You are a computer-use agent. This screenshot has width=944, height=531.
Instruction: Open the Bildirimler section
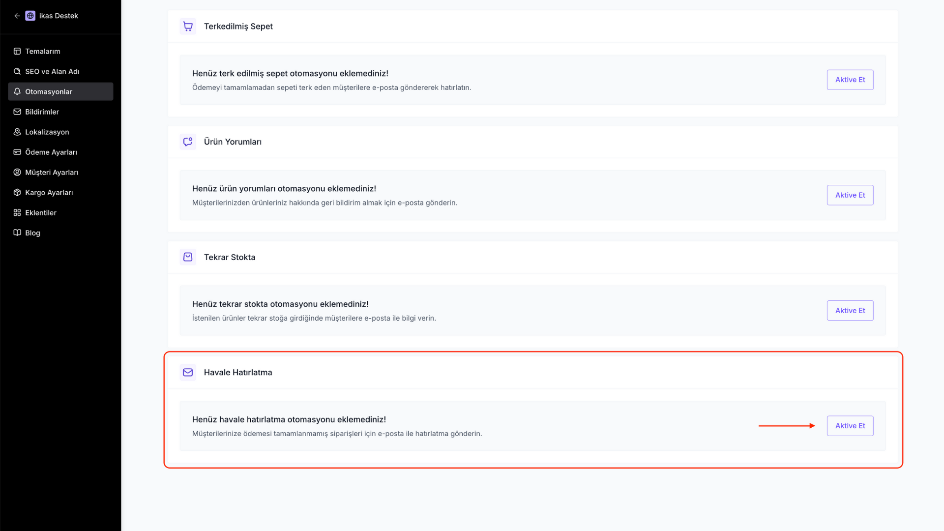tap(60, 112)
